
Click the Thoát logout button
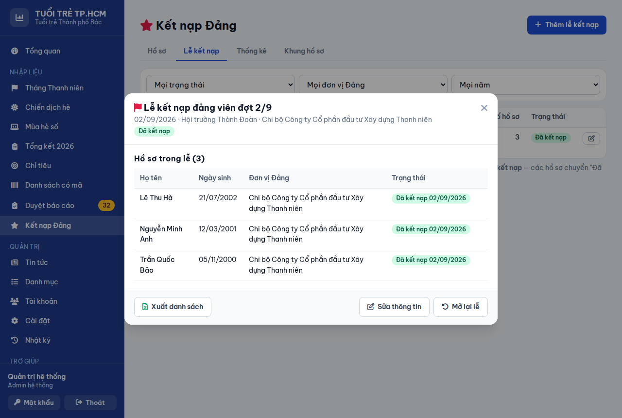[90, 402]
